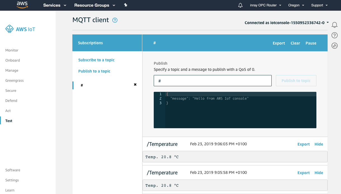Click the MQTT client page title
This screenshot has width=341, height=194.
91,20
